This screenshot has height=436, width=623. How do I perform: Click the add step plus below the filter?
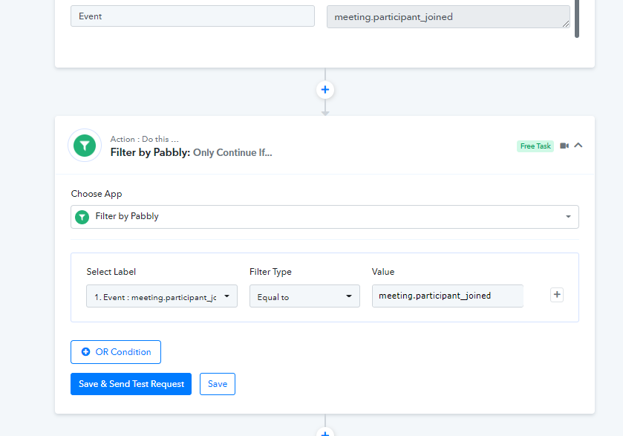pos(325,432)
